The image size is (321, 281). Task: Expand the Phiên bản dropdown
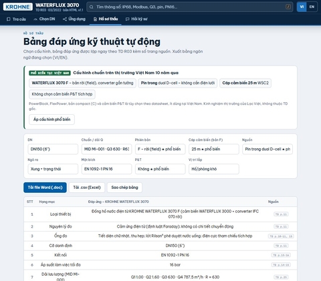click(x=160, y=149)
